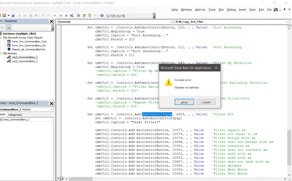Click the Redo arrow icon

point(48,16)
